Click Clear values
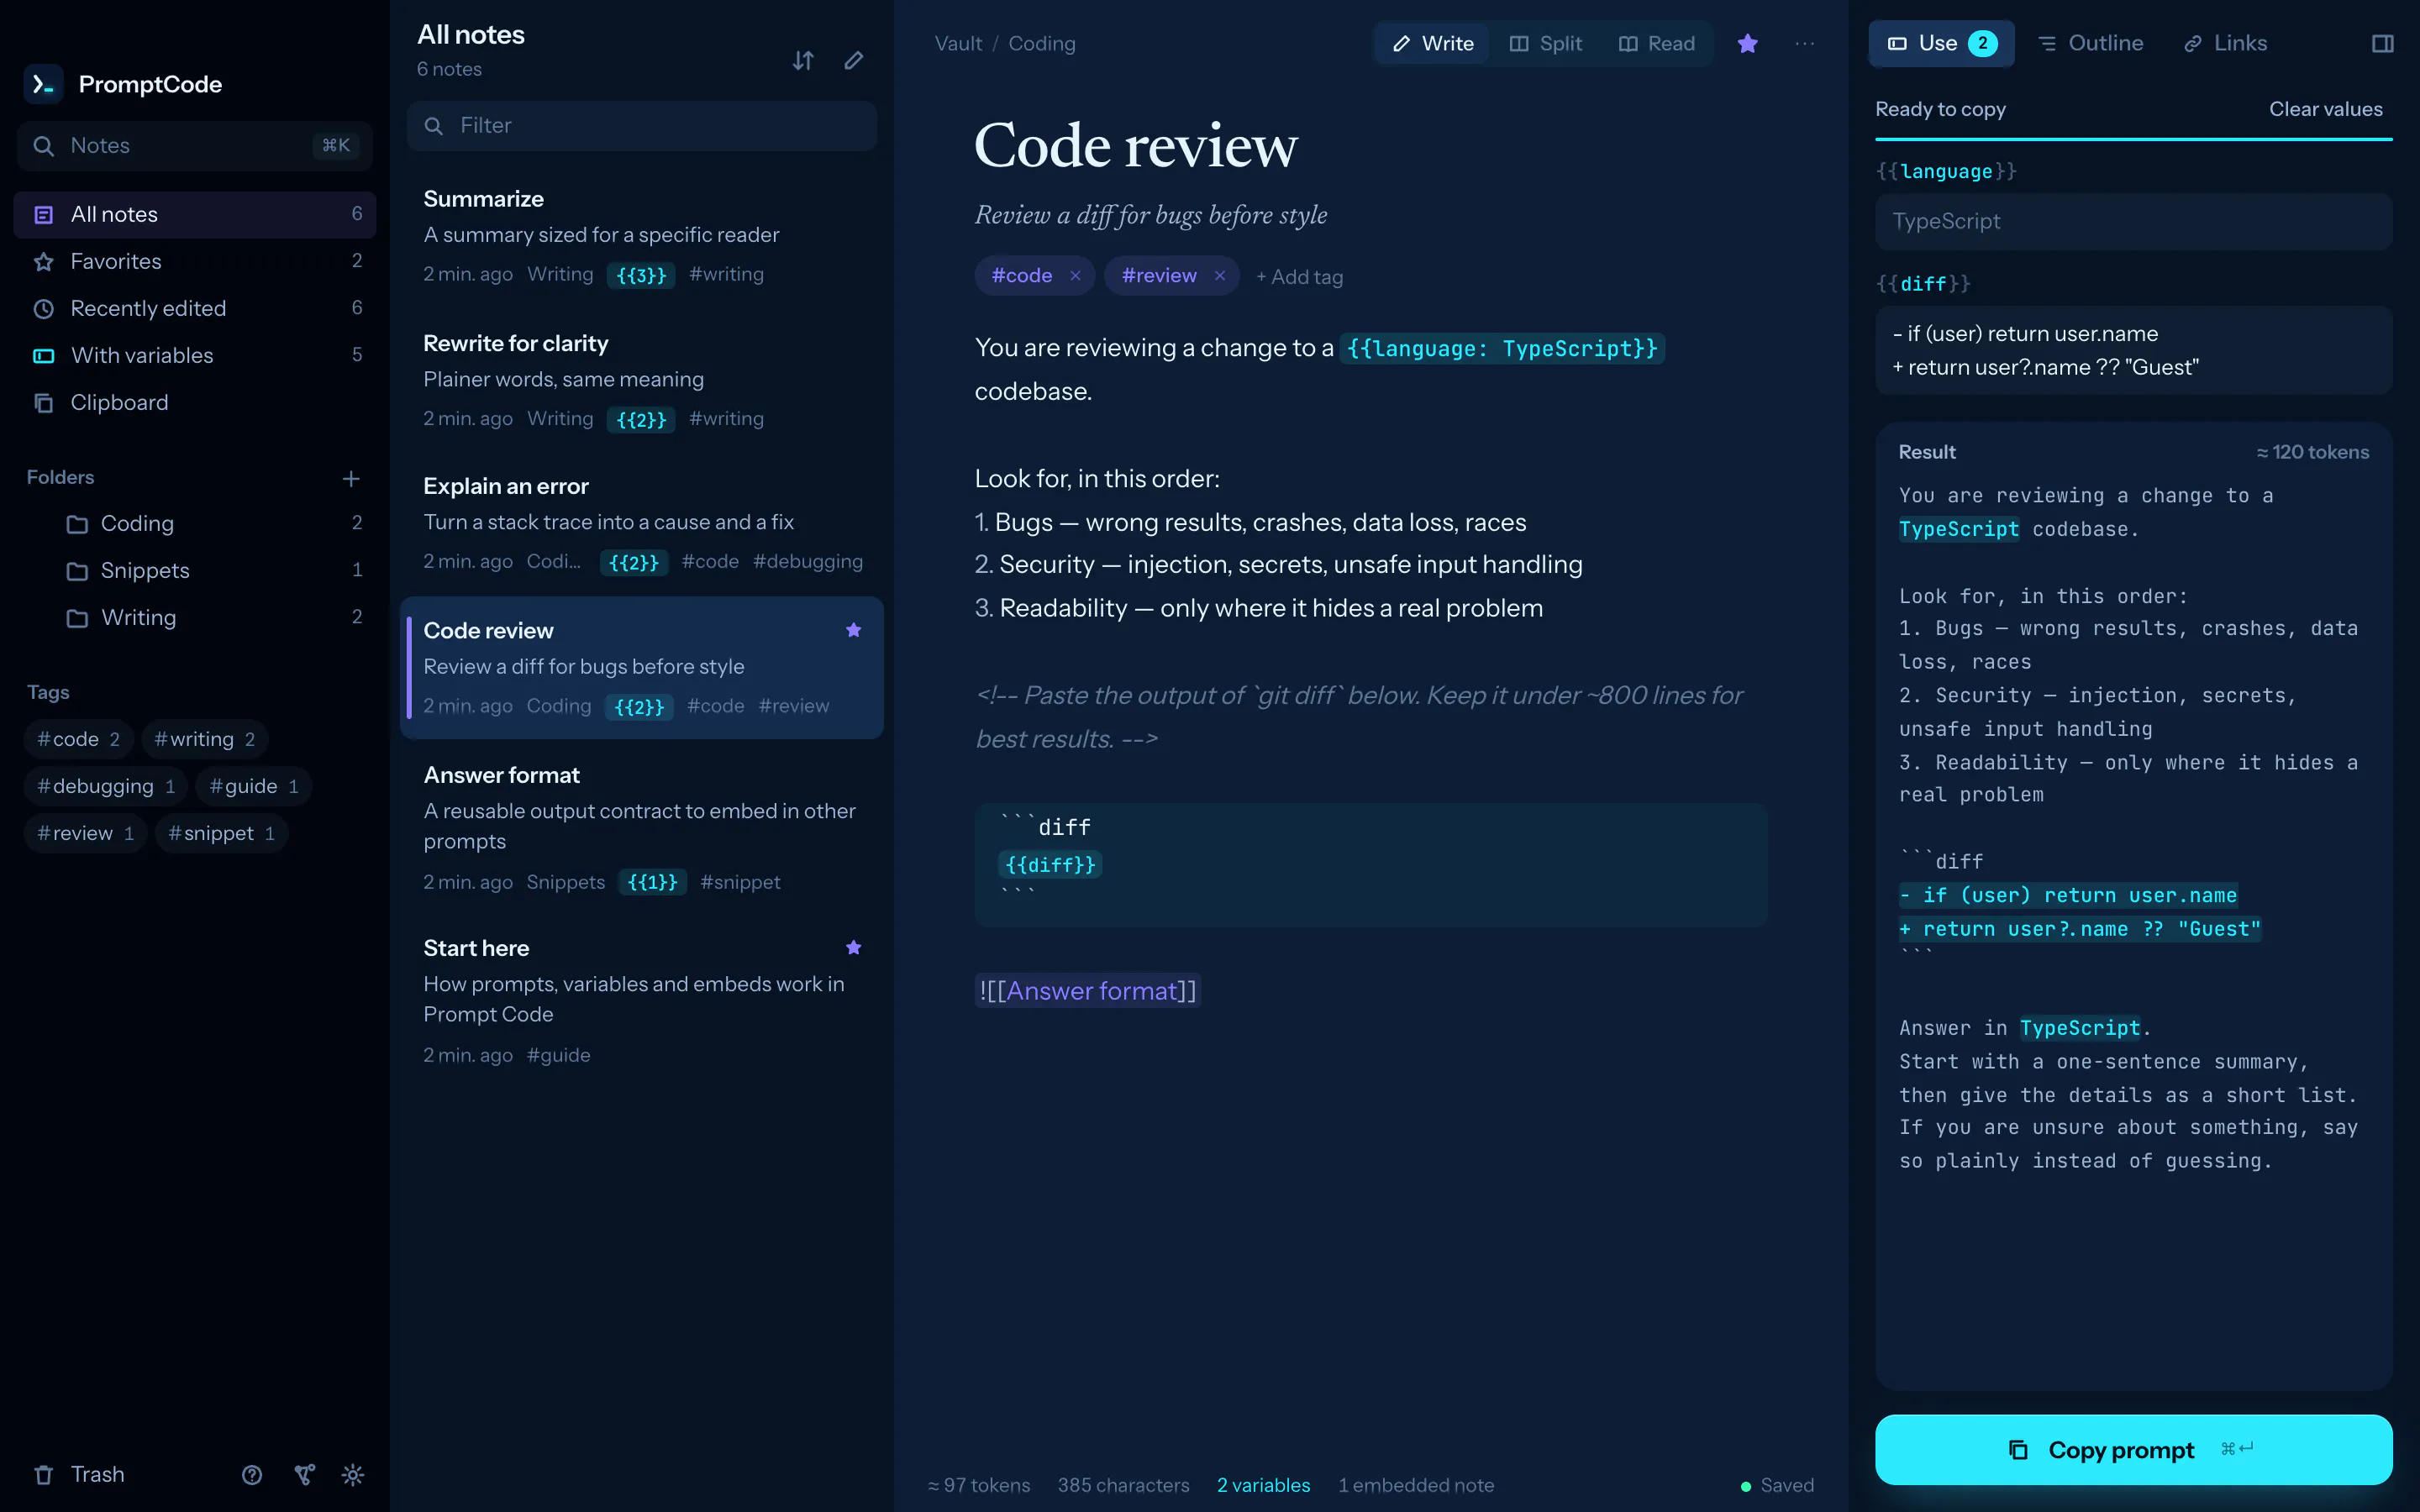The height and width of the screenshot is (1512, 2420). tap(2325, 109)
